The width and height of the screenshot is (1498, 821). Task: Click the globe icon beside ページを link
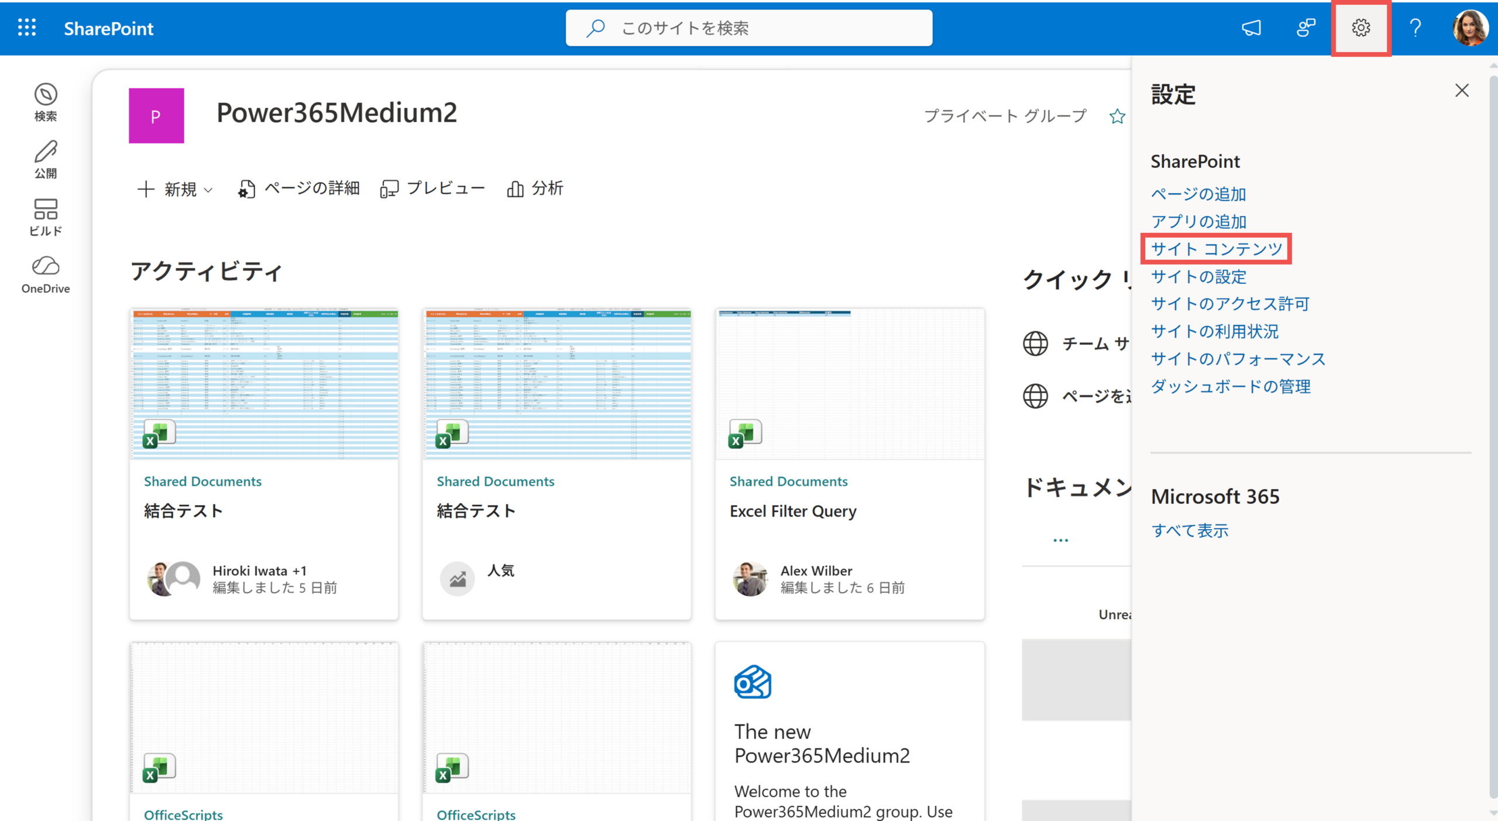point(1035,396)
